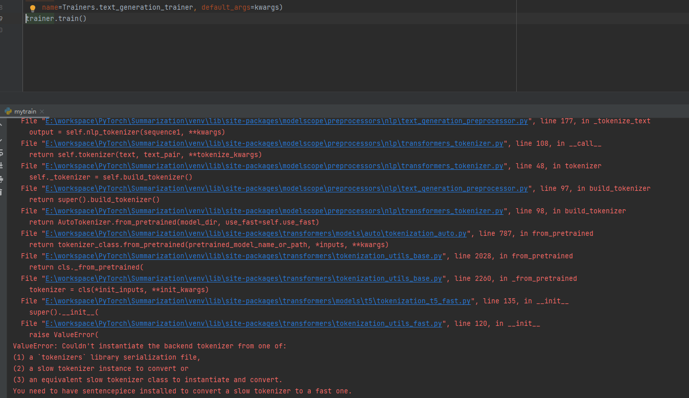Image resolution: width=689 pixels, height=398 pixels.
Task: Click 'return tokenizer_class.from_pretrained' line
Action: [209, 245]
